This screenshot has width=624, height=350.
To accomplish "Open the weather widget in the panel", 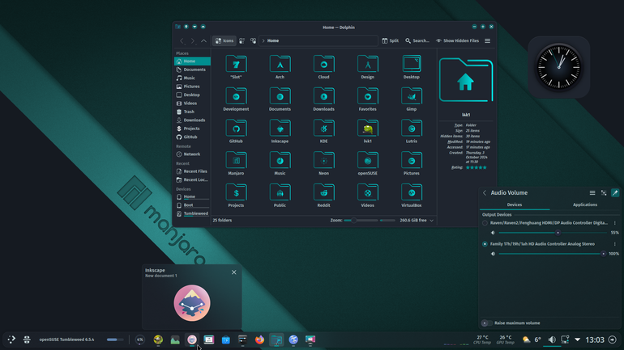I will [x=532, y=339].
